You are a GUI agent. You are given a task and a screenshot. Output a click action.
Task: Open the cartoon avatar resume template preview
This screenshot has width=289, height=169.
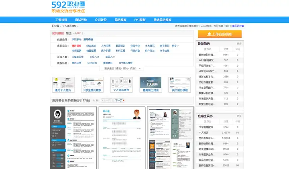pos(122,138)
